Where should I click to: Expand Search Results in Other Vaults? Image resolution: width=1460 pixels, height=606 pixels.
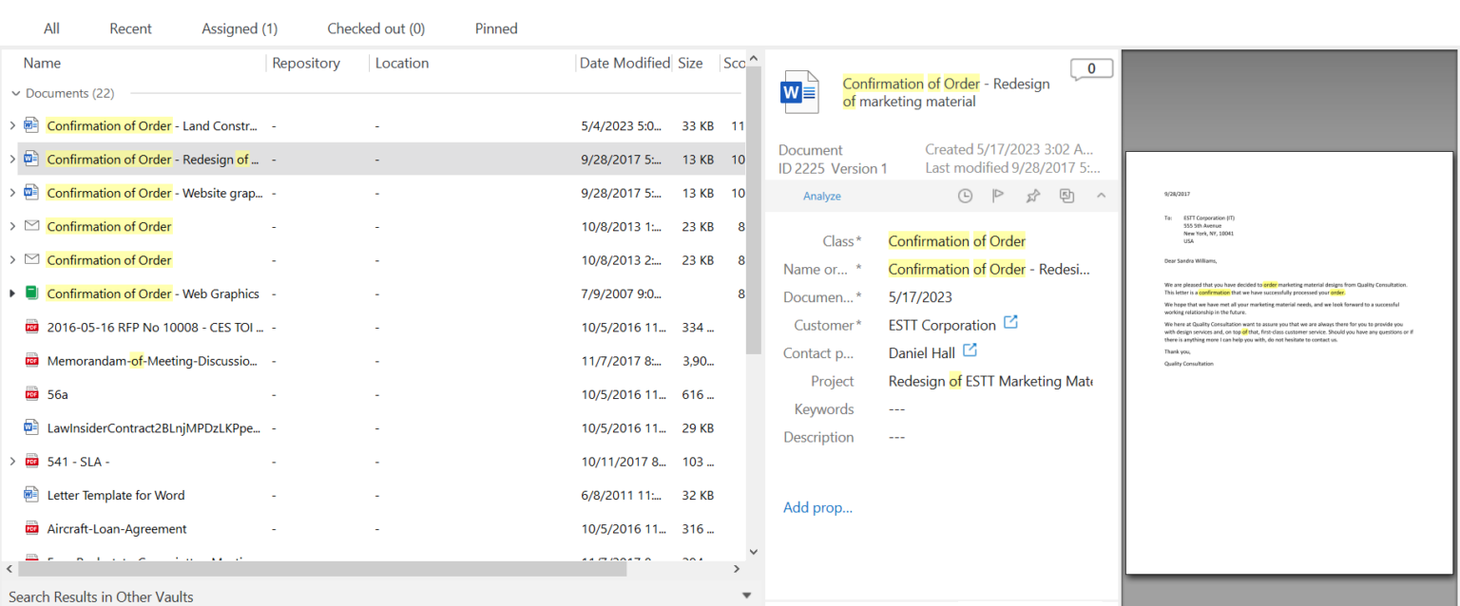745,597
